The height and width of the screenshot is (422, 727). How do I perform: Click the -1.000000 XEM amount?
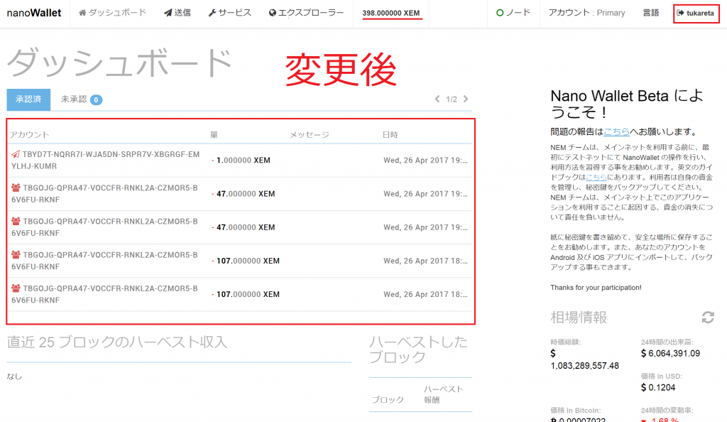[x=241, y=160]
